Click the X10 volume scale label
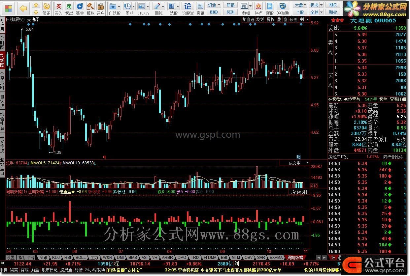 click(x=315, y=186)
